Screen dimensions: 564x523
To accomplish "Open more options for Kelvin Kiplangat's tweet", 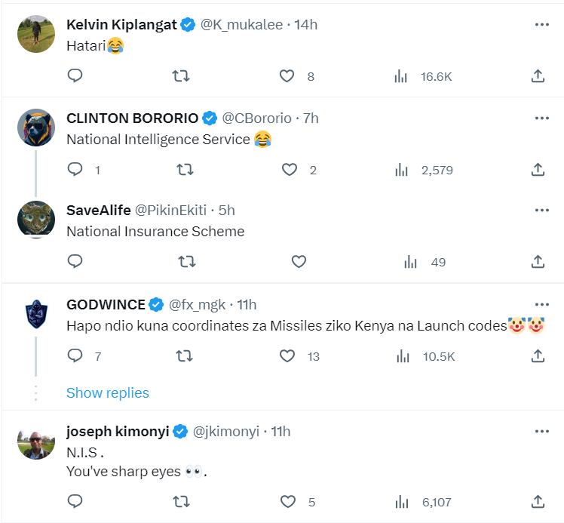I will (541, 24).
